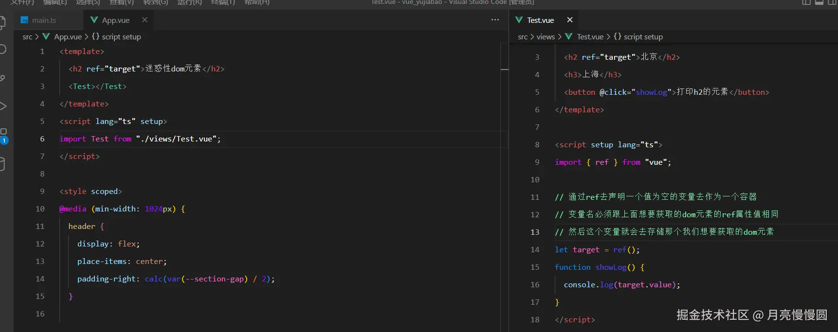Open Source Control in the activity bar

[x=2, y=78]
